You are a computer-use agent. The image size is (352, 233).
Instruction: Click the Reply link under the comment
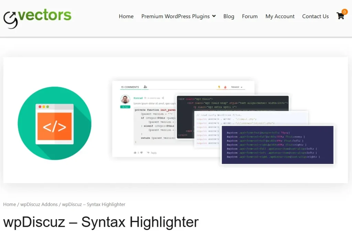(x=154, y=153)
